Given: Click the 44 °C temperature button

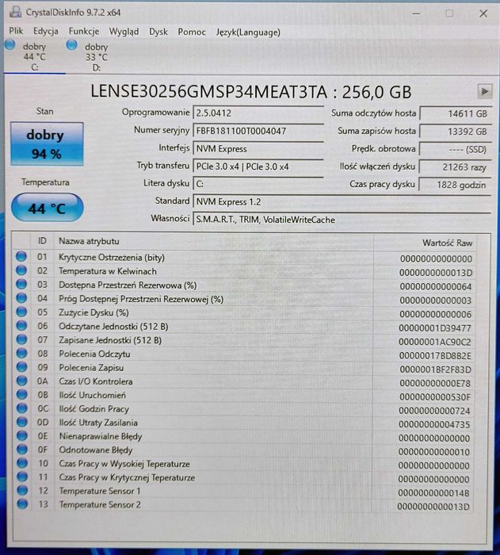Looking at the screenshot, I should click(47, 208).
